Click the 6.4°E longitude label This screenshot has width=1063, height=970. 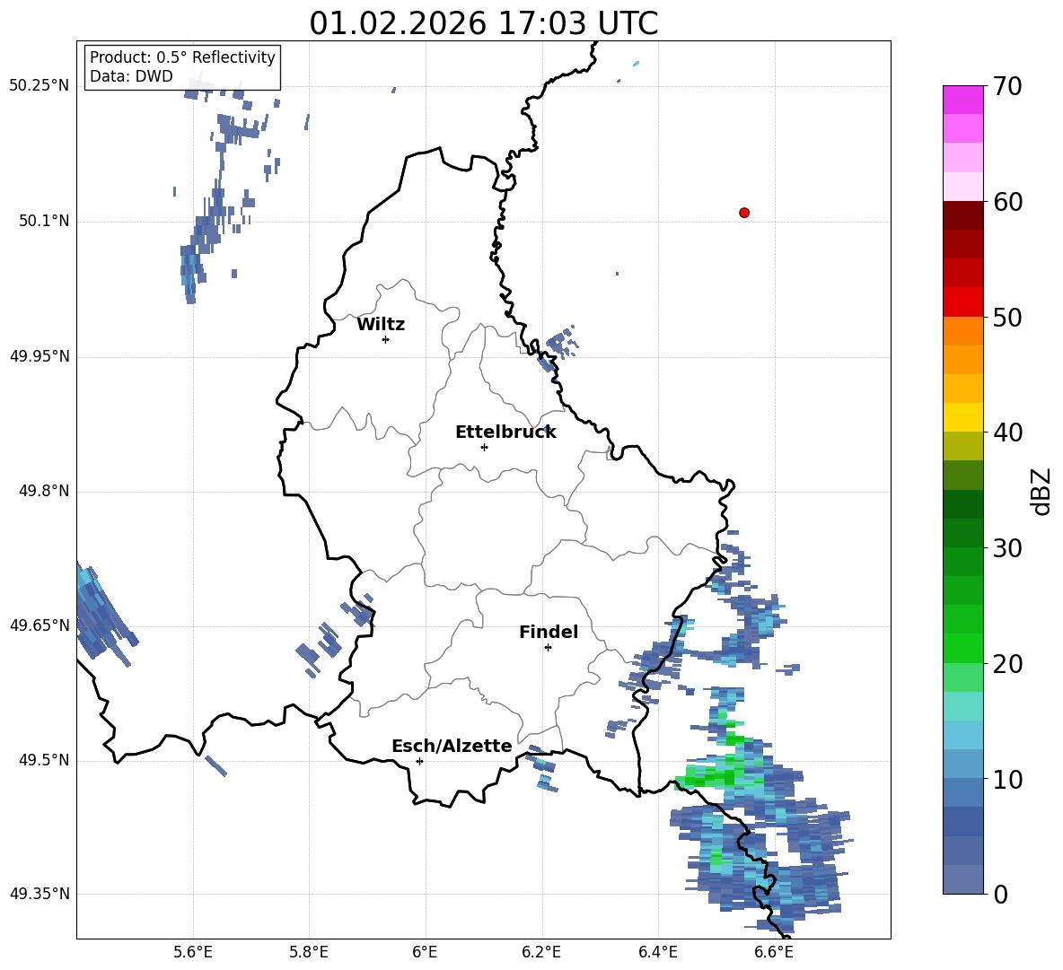657,952
